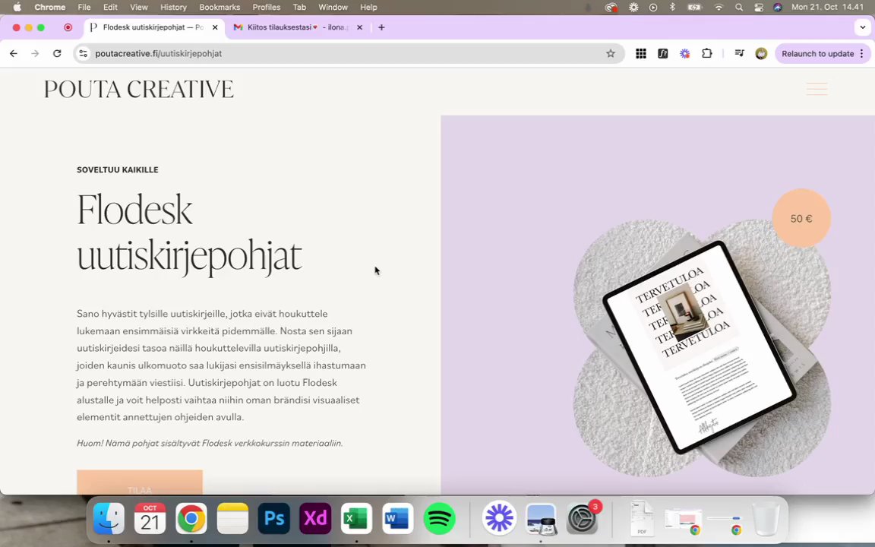The width and height of the screenshot is (875, 547).
Task: Open the File menu
Action: click(84, 8)
